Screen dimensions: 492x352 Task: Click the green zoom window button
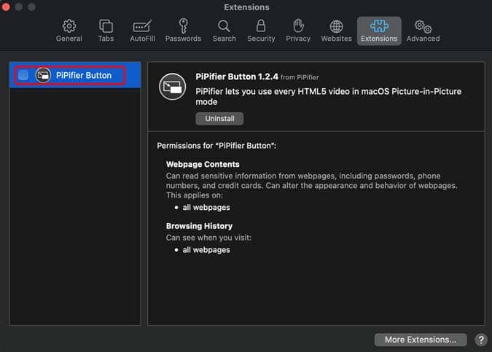click(34, 7)
